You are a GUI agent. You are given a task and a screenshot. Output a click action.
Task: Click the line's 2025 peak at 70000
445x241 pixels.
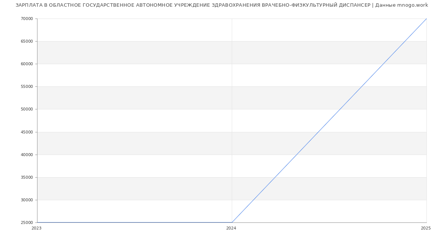pyautogui.click(x=426, y=19)
